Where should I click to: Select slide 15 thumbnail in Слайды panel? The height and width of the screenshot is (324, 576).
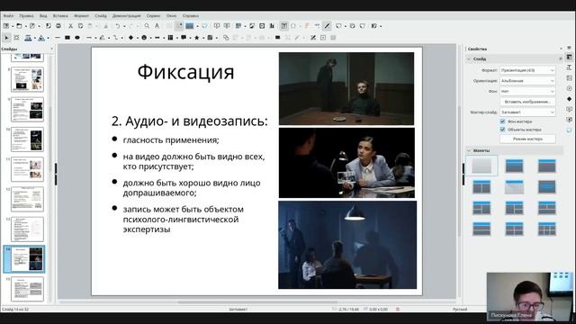[x=27, y=289]
